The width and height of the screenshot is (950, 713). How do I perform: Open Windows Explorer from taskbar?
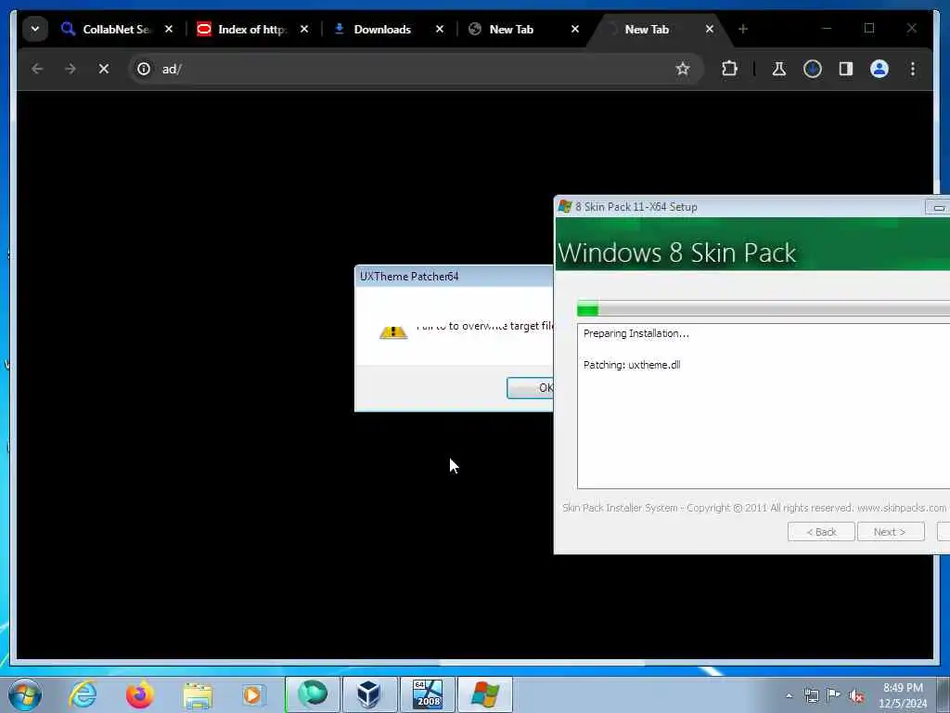[198, 695]
